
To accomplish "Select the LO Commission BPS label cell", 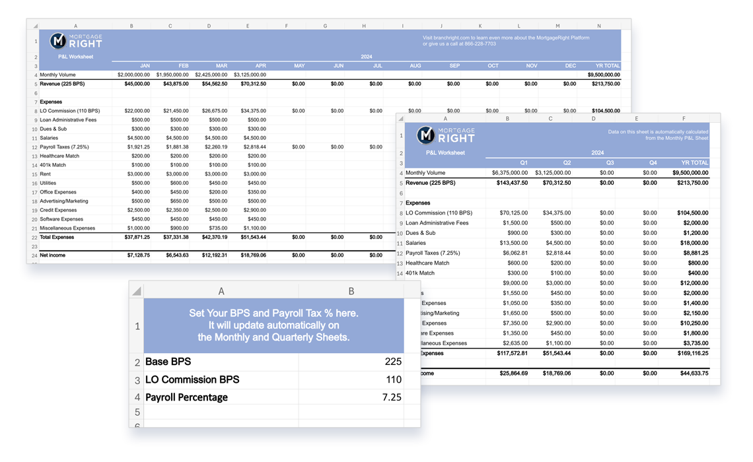I will tap(221, 379).
